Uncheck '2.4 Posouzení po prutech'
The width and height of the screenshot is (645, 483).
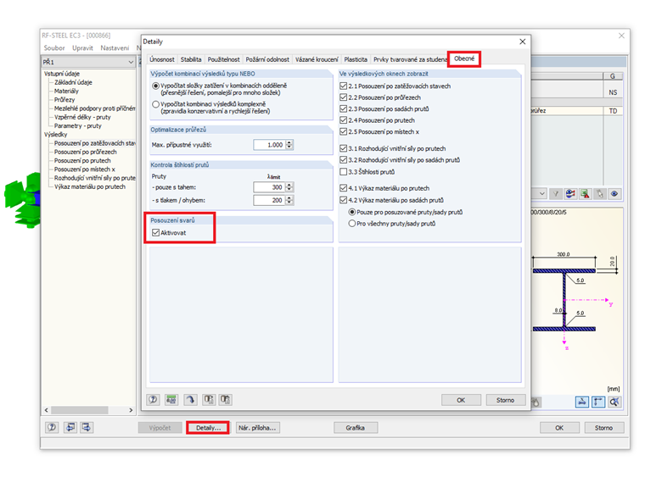(343, 120)
